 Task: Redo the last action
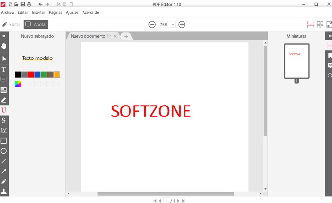[47, 4]
